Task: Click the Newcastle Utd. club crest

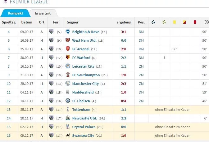Action: pos(68,118)
